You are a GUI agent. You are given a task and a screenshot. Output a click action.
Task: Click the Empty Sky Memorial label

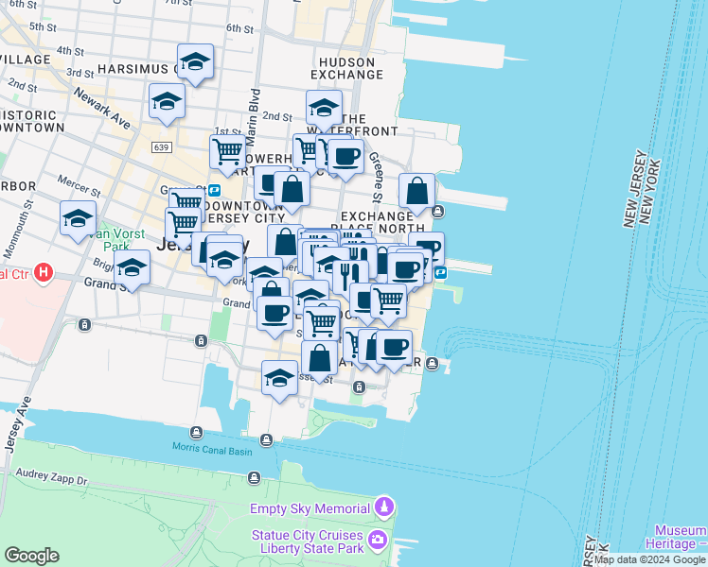[x=310, y=508]
